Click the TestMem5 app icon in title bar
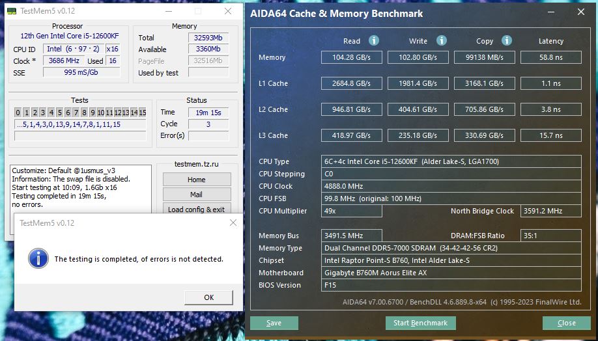This screenshot has height=341, width=598. point(12,10)
